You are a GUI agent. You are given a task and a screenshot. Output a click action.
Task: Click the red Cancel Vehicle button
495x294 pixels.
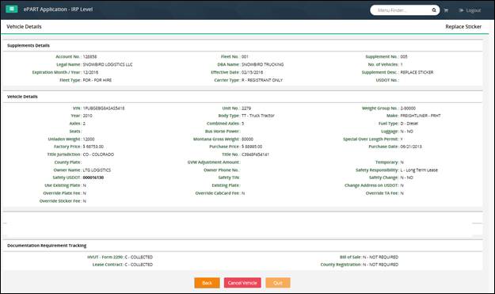(242, 283)
